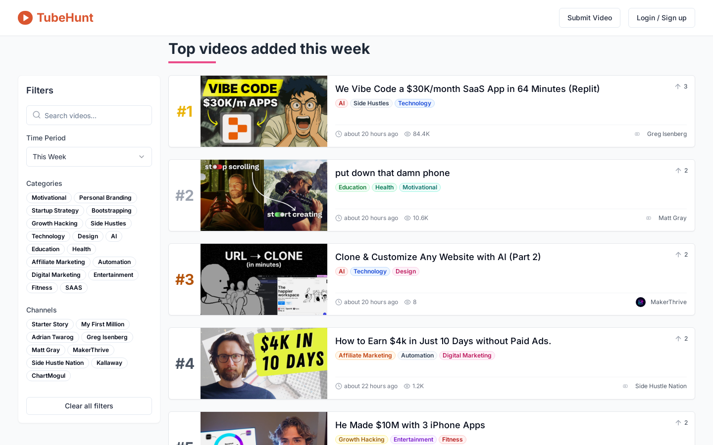Click Clear all filters button
Viewport: 713px width, 445px height.
[x=89, y=406]
